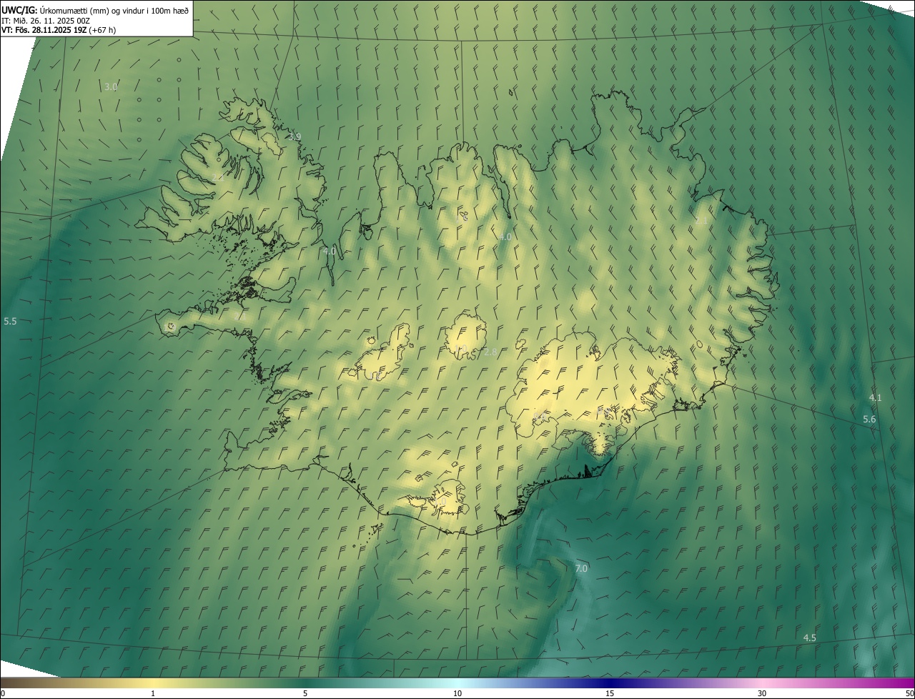This screenshot has width=915, height=699.
Task: Click the '5' tick on the color scale
Action: (x=305, y=693)
